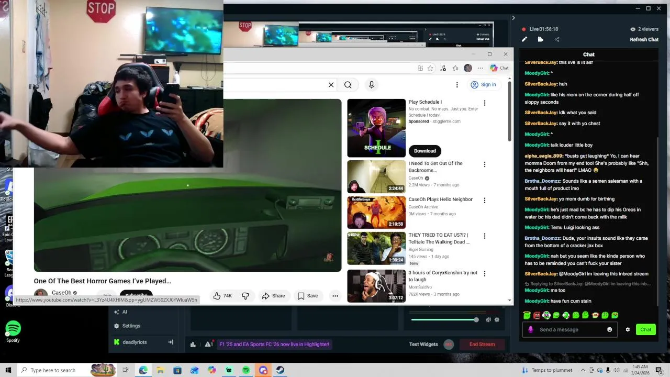Click CaseOh channel name under video
Image resolution: width=670 pixels, height=377 pixels.
pyautogui.click(x=62, y=293)
